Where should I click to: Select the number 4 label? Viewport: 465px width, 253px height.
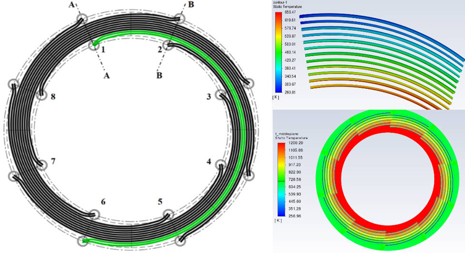click(x=208, y=161)
